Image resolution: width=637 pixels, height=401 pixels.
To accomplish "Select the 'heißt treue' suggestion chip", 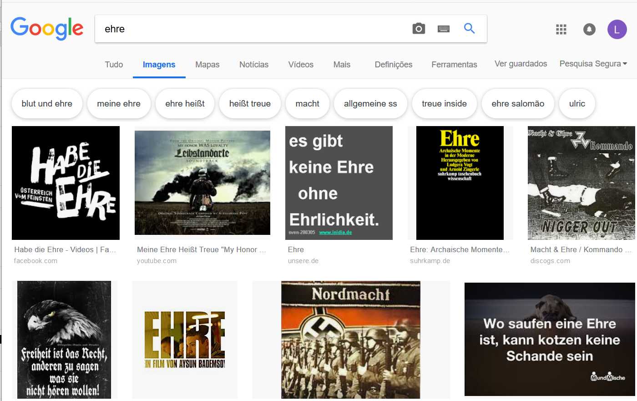I will (250, 103).
